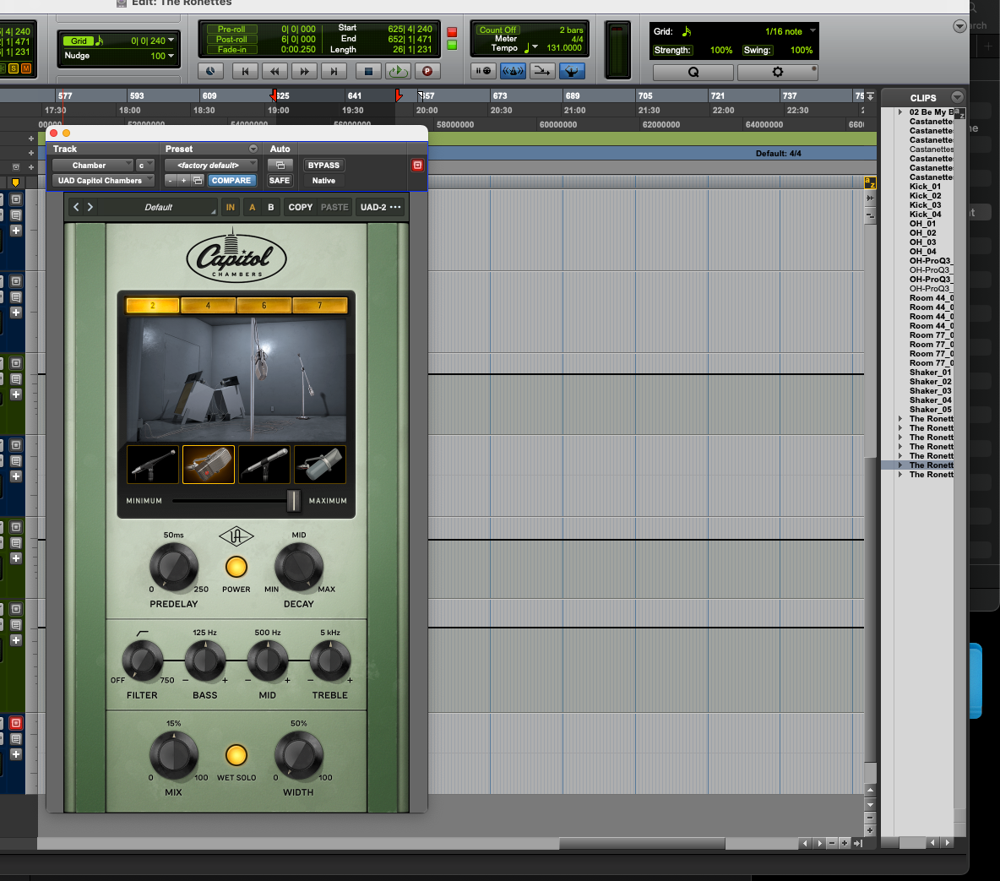Viewport: 1000px width, 881px height.
Task: Click the Fast Forward transport button
Action: (x=304, y=72)
